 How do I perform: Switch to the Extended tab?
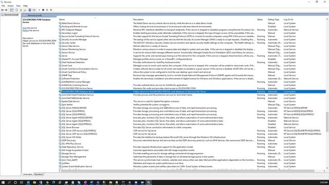point(27,174)
